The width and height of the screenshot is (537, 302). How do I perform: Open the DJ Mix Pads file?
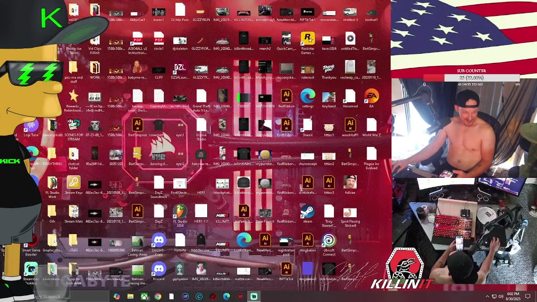tap(180, 10)
